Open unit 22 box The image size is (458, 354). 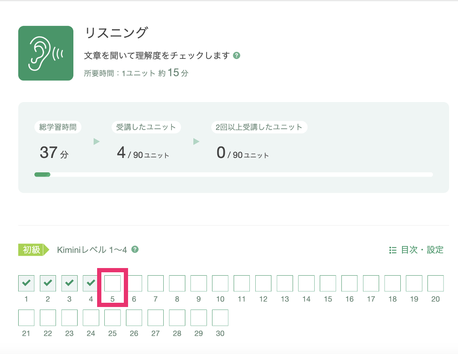coord(48,318)
